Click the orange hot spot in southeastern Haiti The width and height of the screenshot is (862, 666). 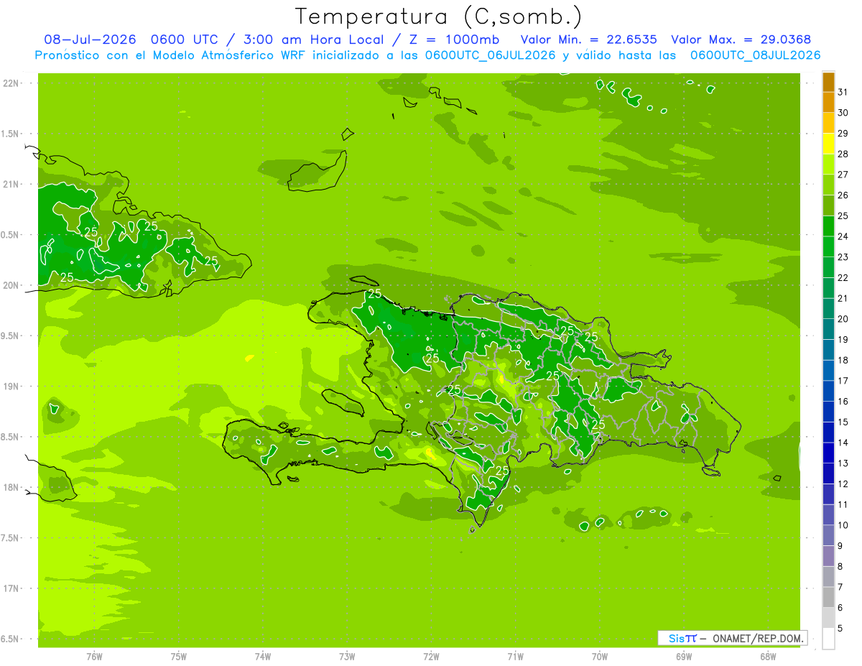430,453
